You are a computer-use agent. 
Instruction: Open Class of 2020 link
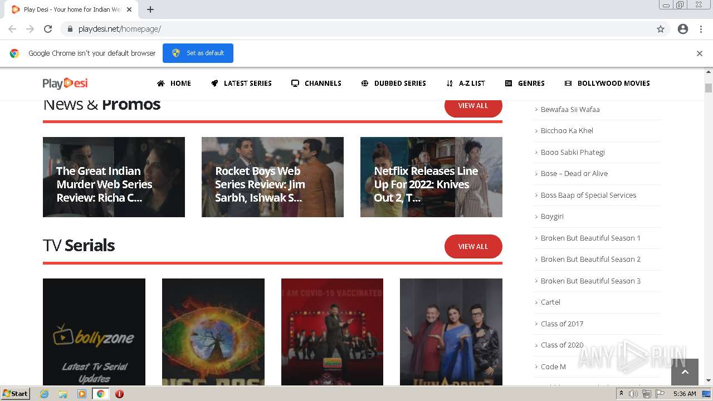[562, 345]
